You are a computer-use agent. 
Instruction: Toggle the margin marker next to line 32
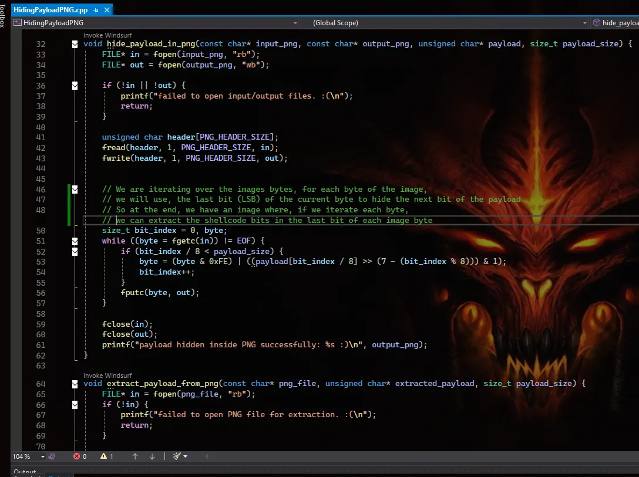point(74,43)
